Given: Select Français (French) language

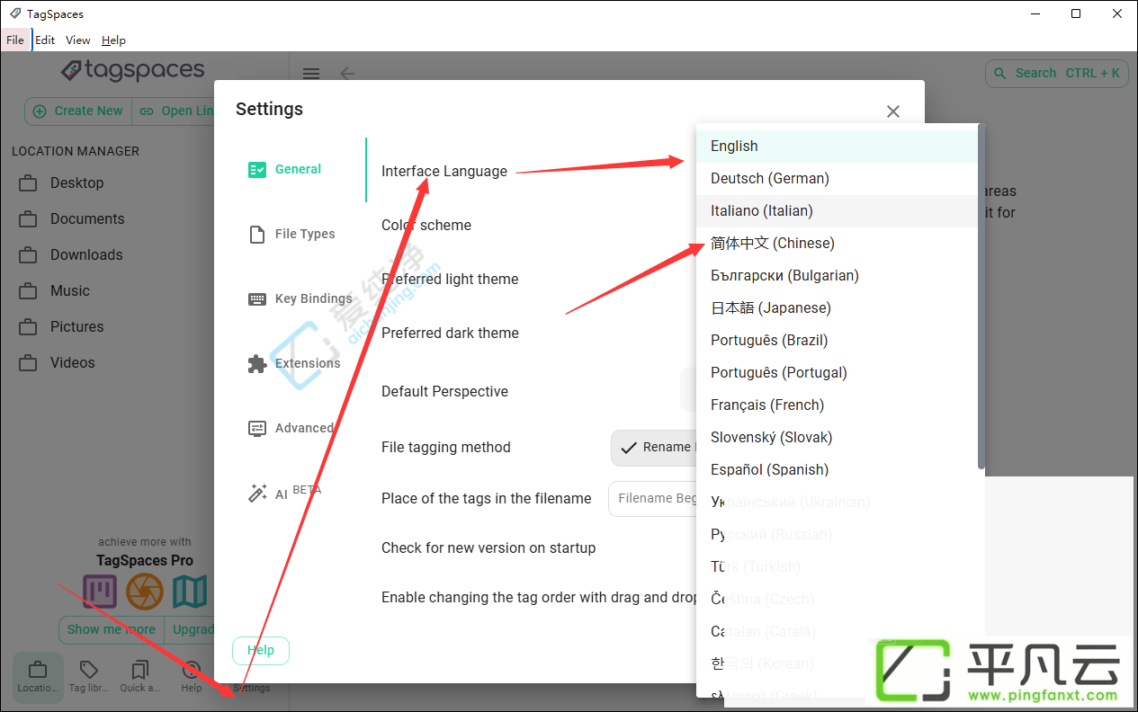Looking at the screenshot, I should (x=837, y=405).
